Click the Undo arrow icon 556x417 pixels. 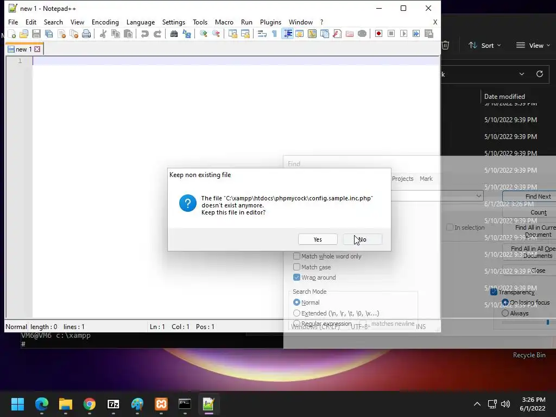(x=144, y=34)
